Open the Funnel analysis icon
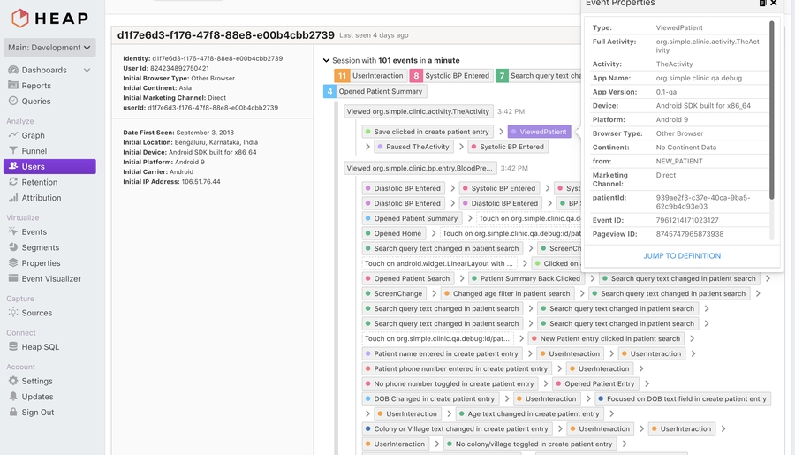Screen dimensions: 795x455 (13, 151)
